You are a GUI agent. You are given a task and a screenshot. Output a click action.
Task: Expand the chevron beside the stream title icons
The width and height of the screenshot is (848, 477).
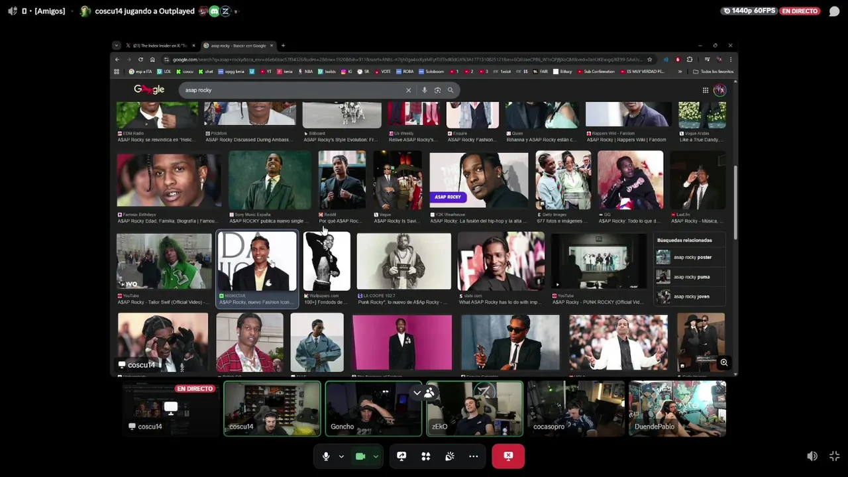pos(237,11)
